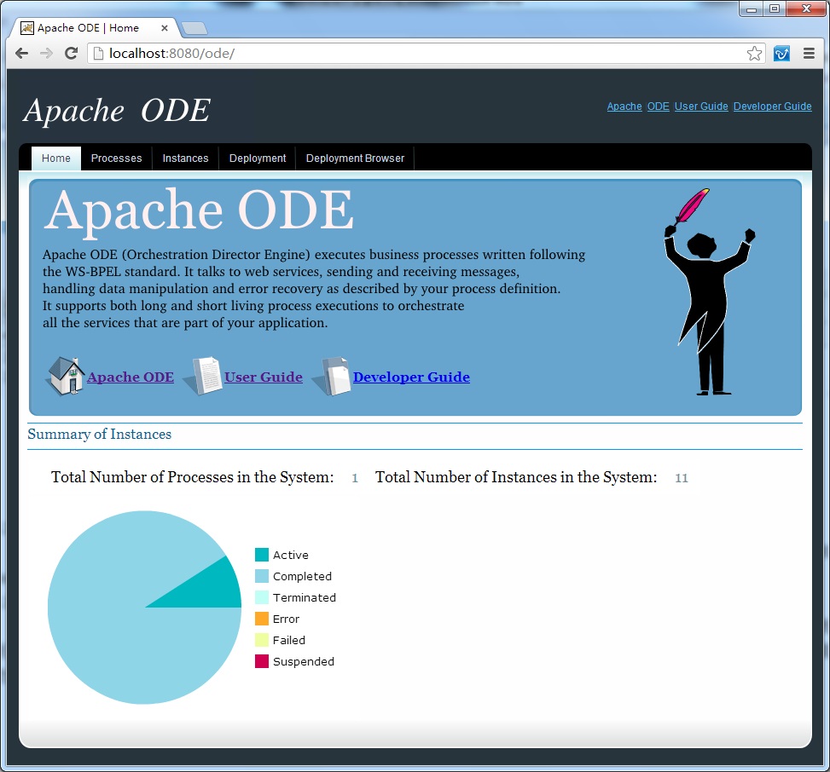Screen dimensions: 830x772
Task: Click 'Total Number of Processes in the System:' label
Action: coord(193,477)
